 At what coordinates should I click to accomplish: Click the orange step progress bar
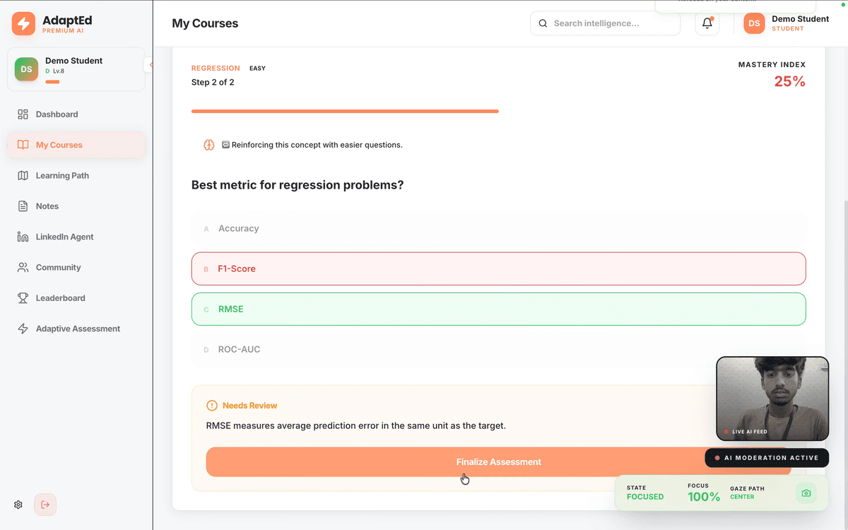click(x=345, y=112)
